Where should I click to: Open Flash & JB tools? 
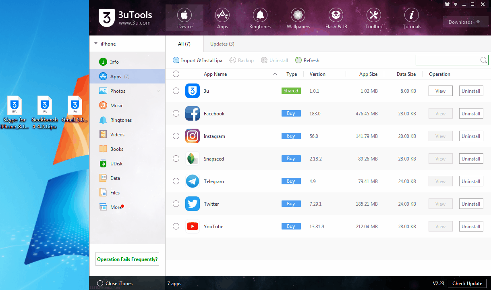point(336,18)
